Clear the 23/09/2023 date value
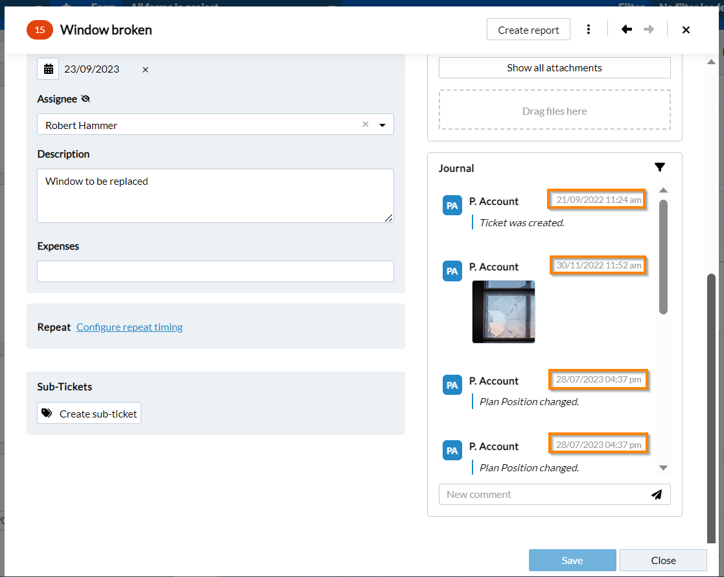The width and height of the screenshot is (724, 577). (x=145, y=69)
